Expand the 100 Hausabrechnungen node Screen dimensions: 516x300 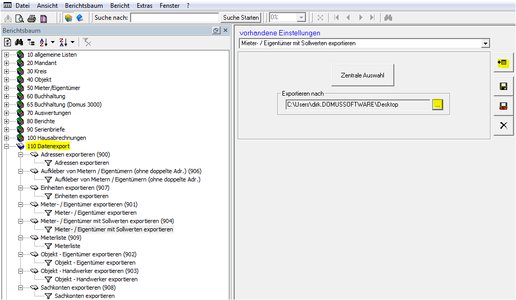click(6, 138)
